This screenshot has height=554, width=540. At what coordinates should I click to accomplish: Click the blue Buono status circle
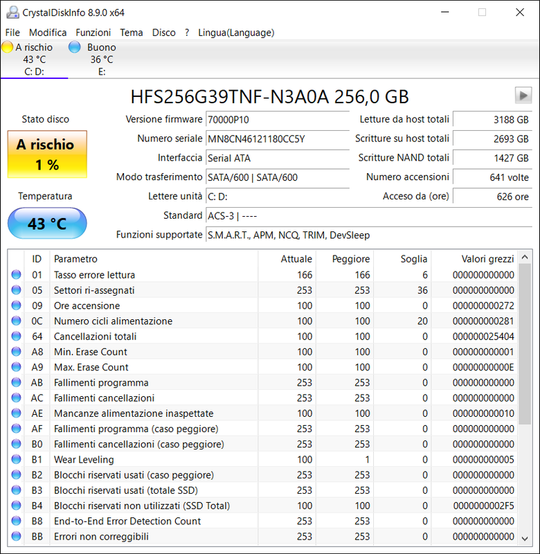point(75,47)
